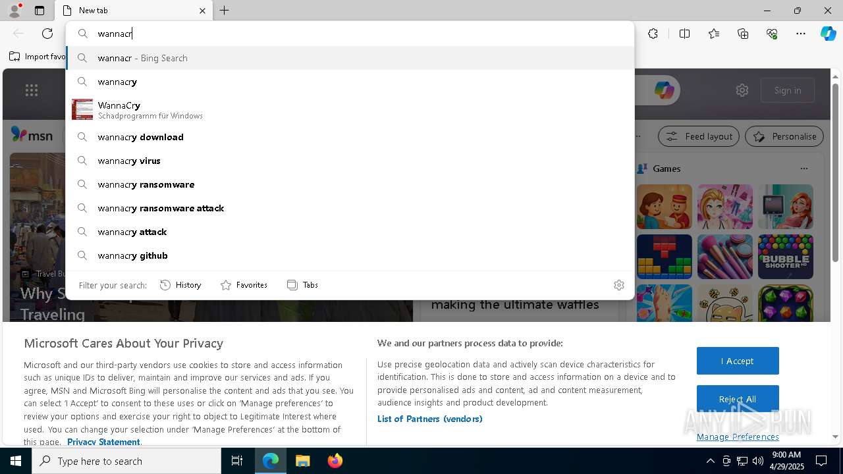Open the Extensions puzzle icon
The height and width of the screenshot is (474, 843).
tap(653, 34)
